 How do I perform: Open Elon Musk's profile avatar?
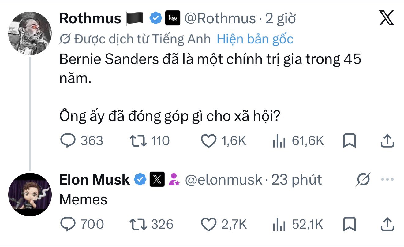tap(29, 194)
